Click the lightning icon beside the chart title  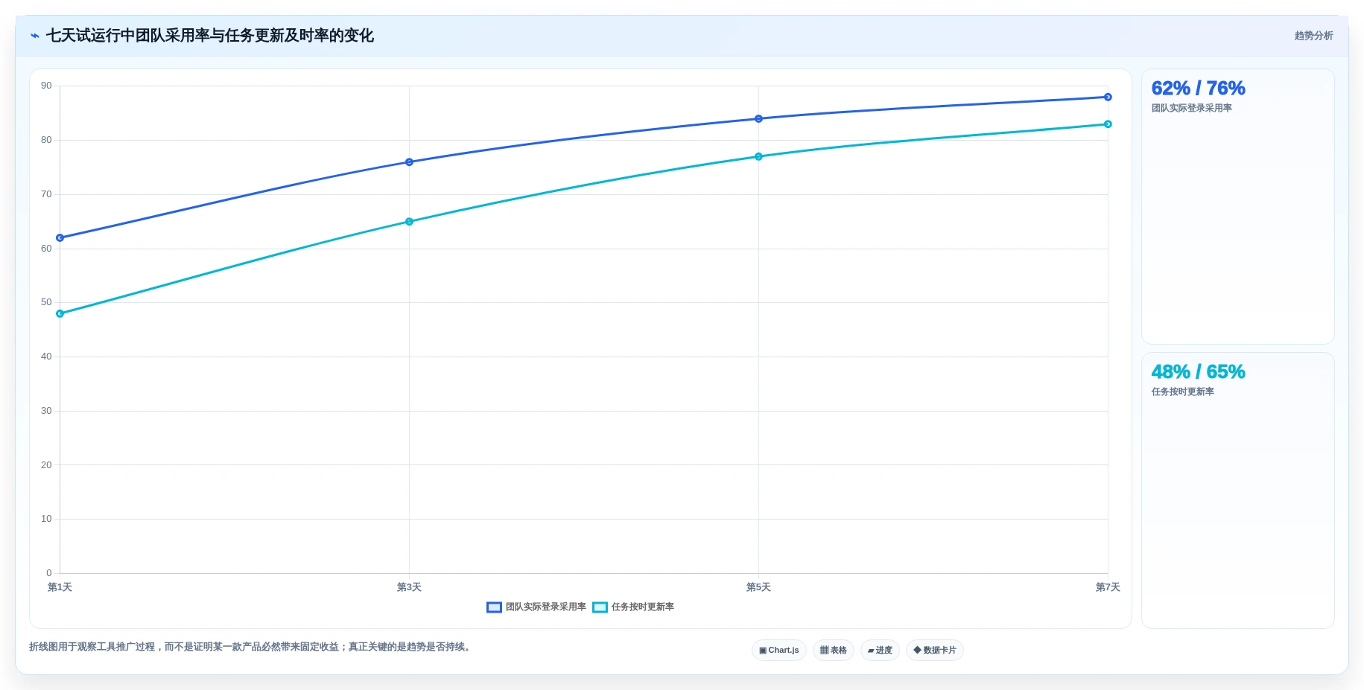click(34, 36)
